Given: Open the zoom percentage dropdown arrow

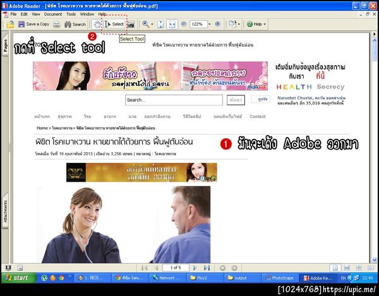Looking at the screenshot, I should pos(209,24).
